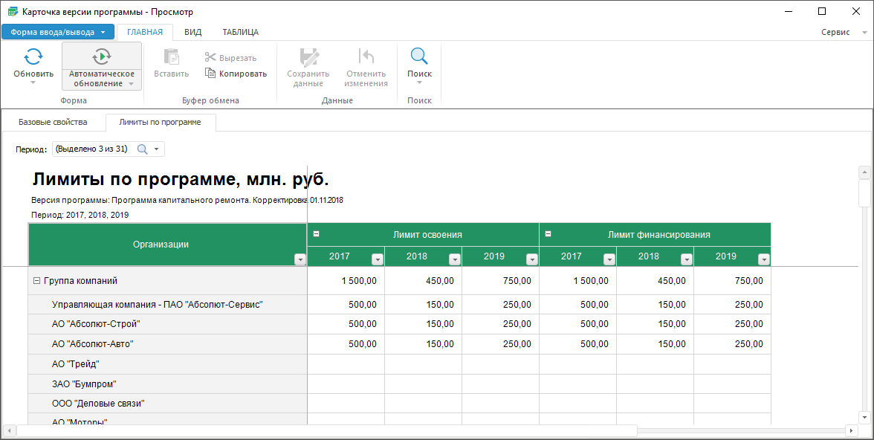Click the Копировать copy icon
This screenshot has height=440, width=874.
[x=210, y=74]
